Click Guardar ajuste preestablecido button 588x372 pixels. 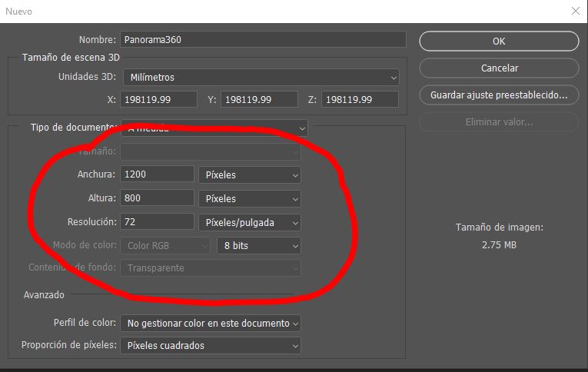click(499, 95)
